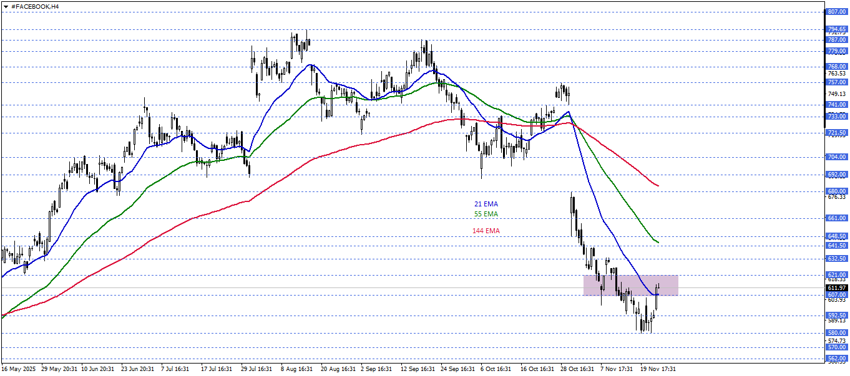Click the black triangle beside #FACEBOOK,H4
Image resolution: width=850 pixels, height=376 pixels.
click(x=5, y=6)
